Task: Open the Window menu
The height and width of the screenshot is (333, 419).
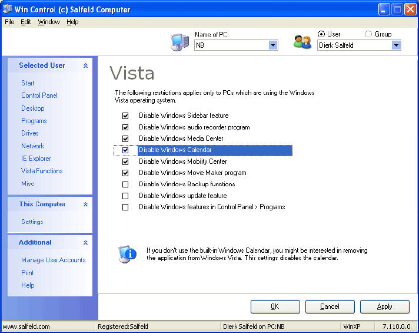Action: (49, 22)
